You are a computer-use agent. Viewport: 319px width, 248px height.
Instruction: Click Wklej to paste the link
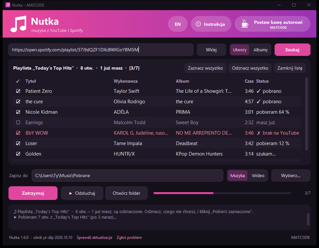tap(211, 50)
